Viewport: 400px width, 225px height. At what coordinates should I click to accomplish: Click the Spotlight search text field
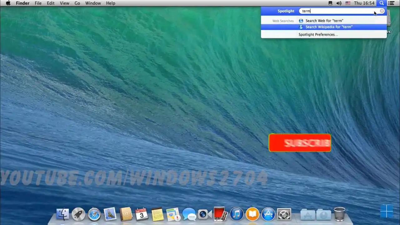click(342, 11)
